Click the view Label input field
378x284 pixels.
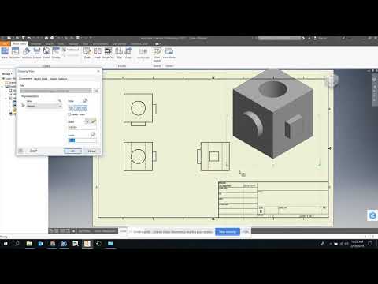pyautogui.click(x=82, y=127)
